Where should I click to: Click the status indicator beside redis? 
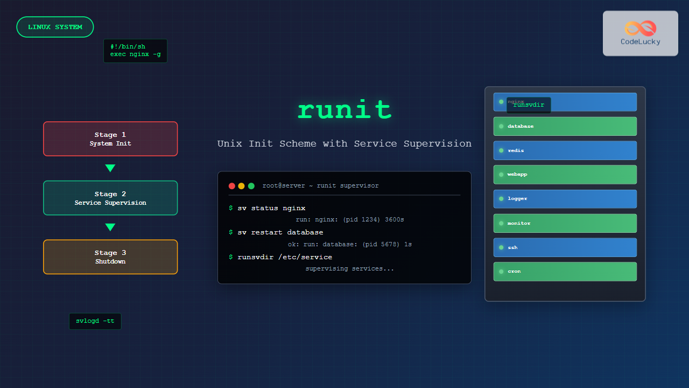(501, 150)
